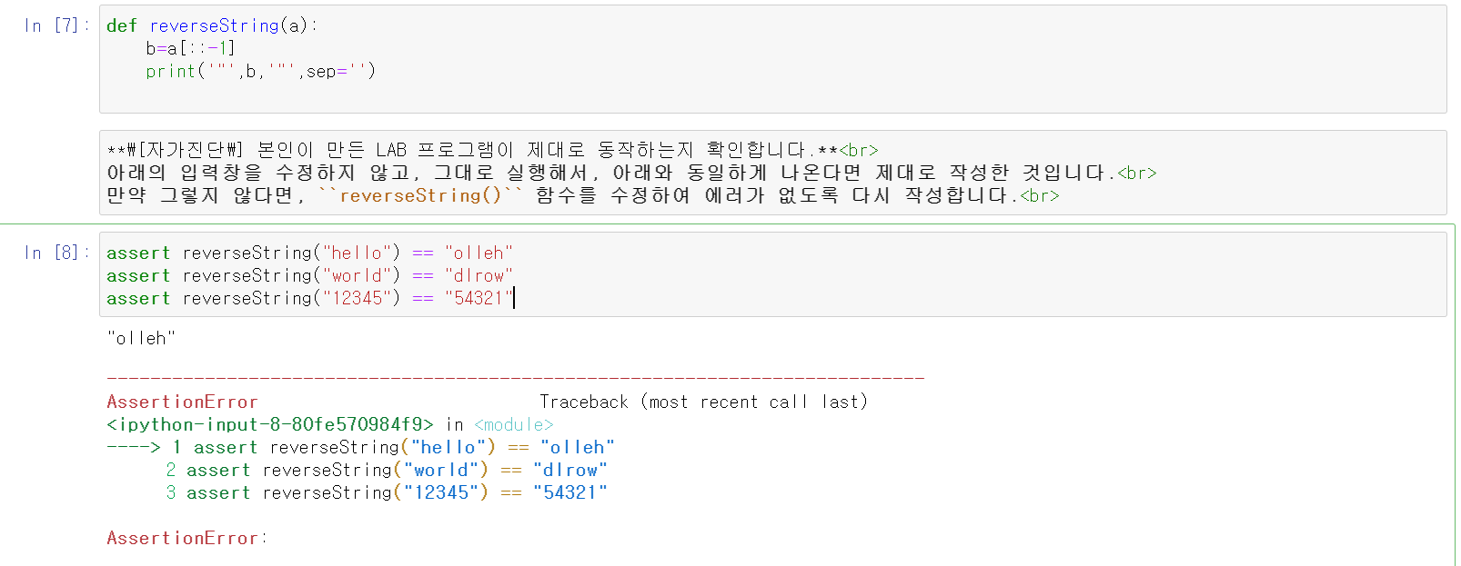This screenshot has height=566, width=1461.
Task: Click the 'b=a[::-1]' code line
Action: [190, 48]
